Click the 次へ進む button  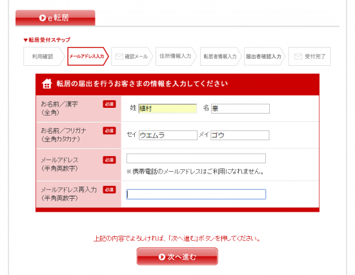click(x=177, y=256)
